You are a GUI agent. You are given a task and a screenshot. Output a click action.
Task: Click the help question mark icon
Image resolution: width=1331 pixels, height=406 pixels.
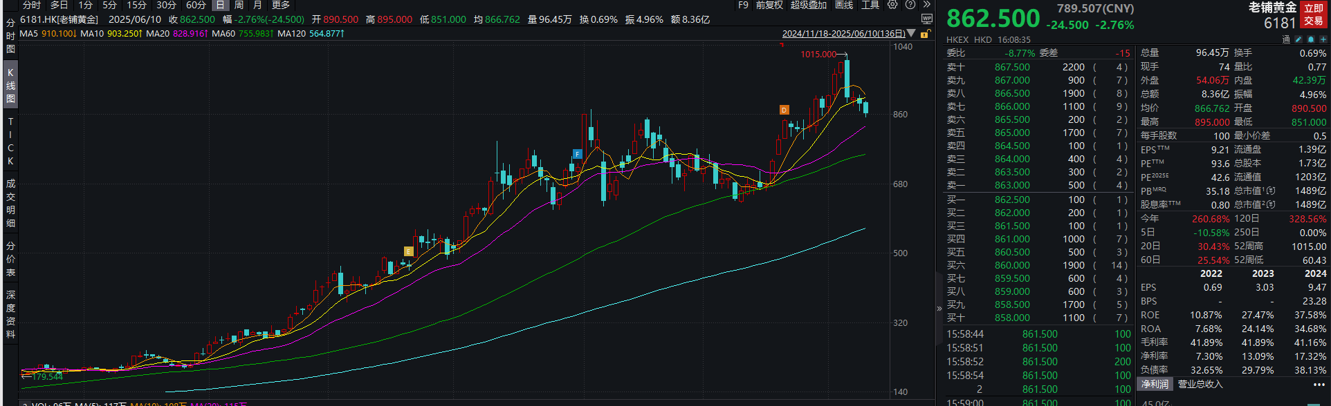910,5
